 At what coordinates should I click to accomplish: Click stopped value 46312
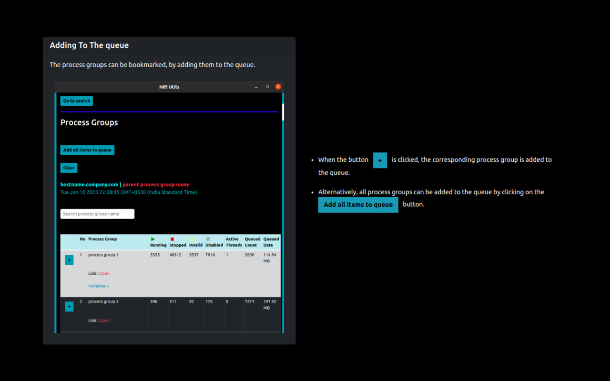point(175,255)
